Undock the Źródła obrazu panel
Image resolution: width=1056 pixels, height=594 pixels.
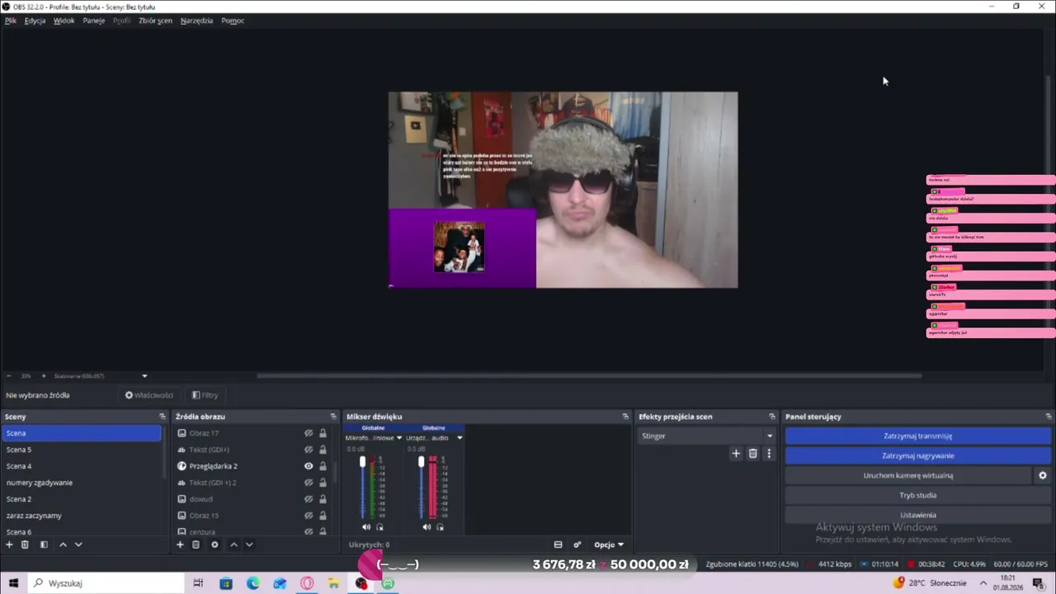tap(333, 417)
